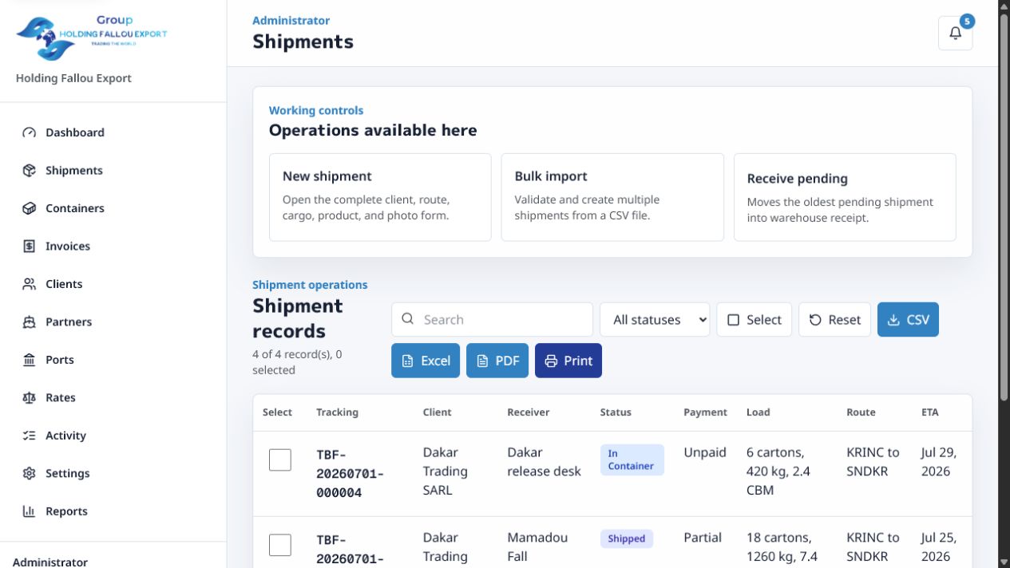This screenshot has width=1010, height=568.
Task: Click the Receive pending card
Action: (x=845, y=197)
